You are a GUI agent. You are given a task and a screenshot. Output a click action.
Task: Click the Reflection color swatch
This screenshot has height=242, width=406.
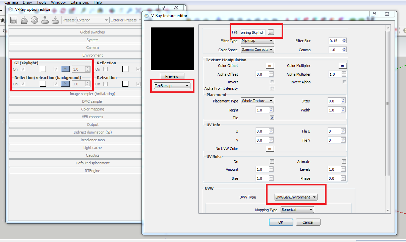click(125, 69)
